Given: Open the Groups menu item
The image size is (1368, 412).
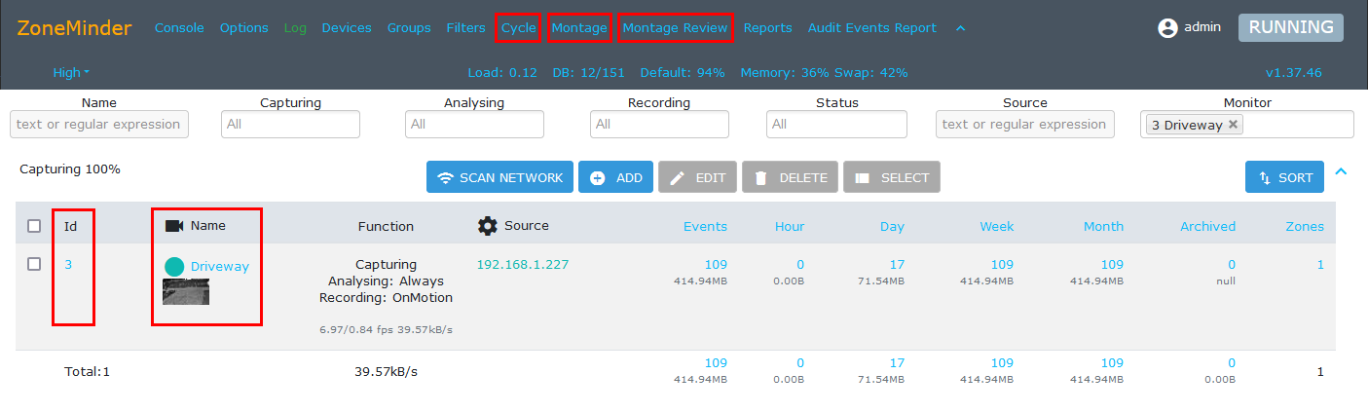Looking at the screenshot, I should pos(409,28).
